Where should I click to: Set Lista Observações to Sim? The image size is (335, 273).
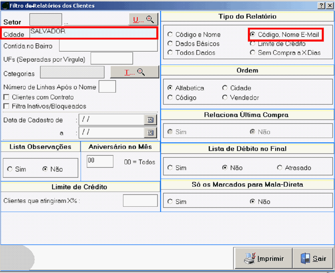[10, 169]
